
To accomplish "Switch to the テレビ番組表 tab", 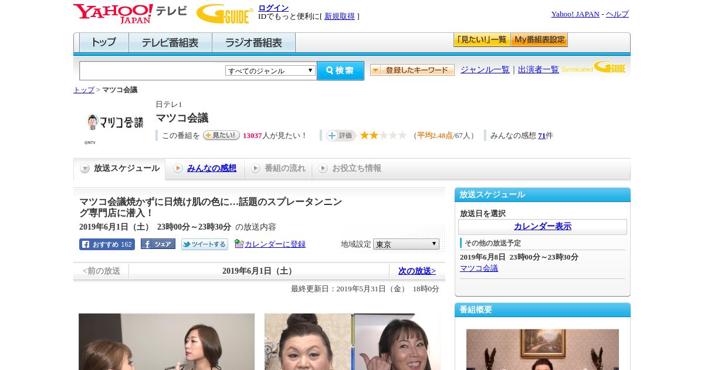I will [x=170, y=43].
